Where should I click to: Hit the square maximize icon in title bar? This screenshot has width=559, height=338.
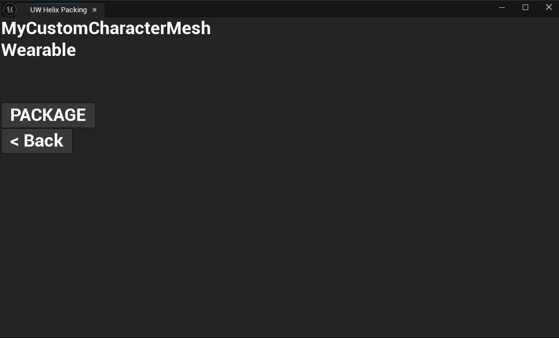pyautogui.click(x=525, y=7)
